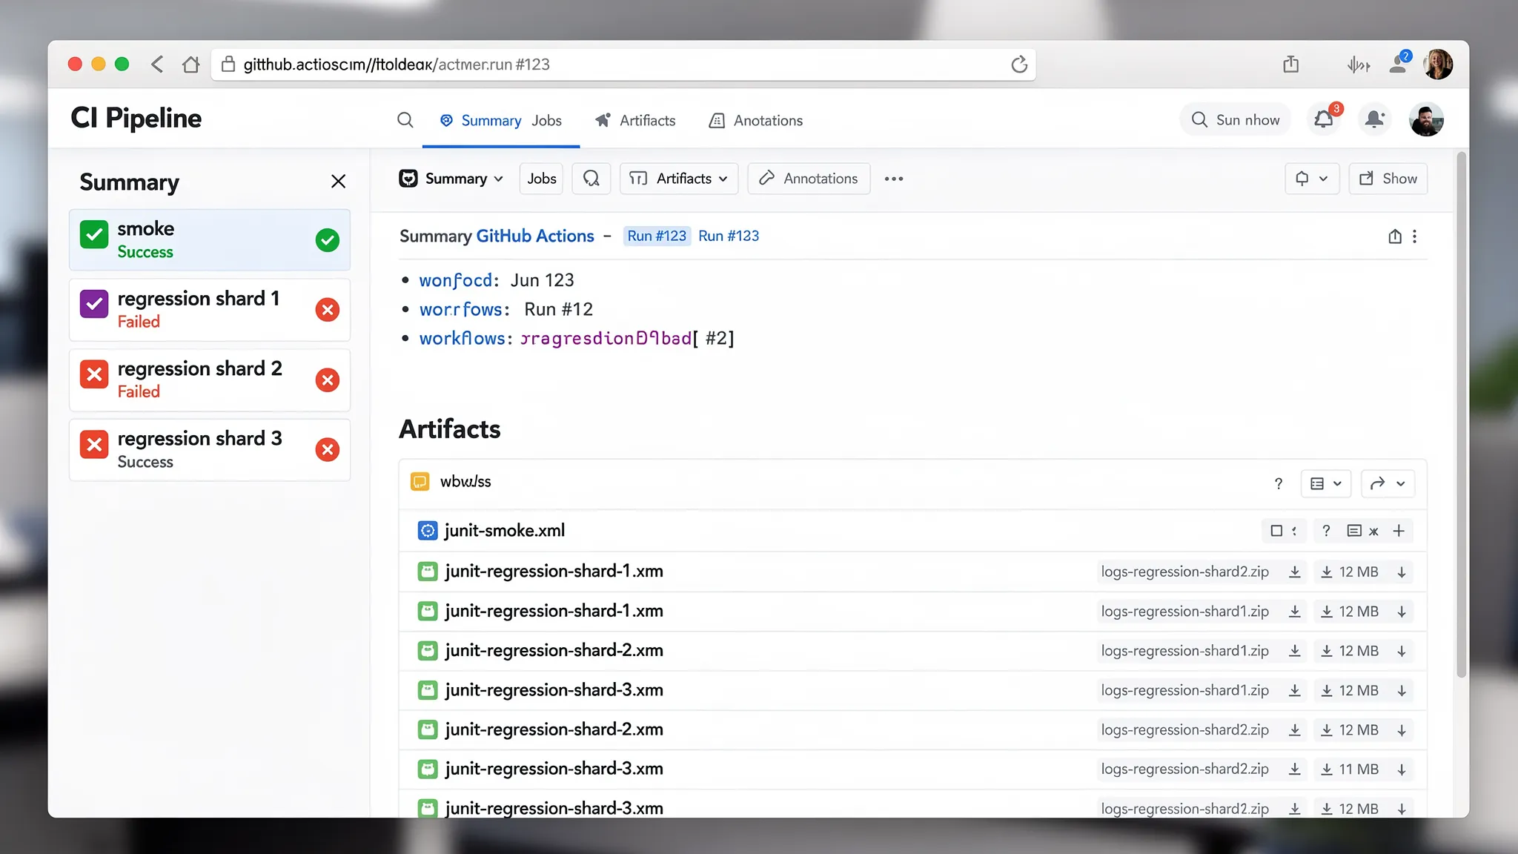Image resolution: width=1518 pixels, height=854 pixels.
Task: Check the smoke Success checkbox
Action: click(93, 234)
